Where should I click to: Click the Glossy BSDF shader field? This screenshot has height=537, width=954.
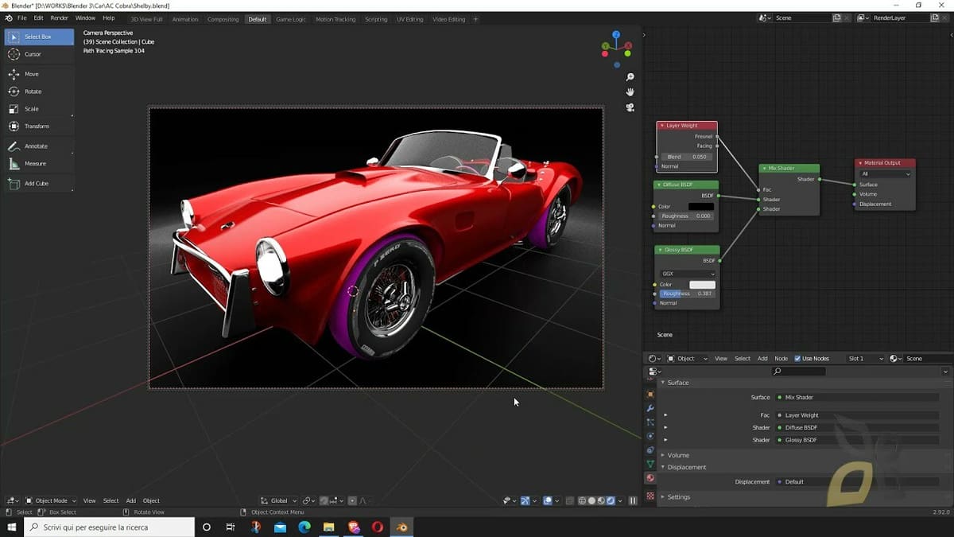pos(859,440)
